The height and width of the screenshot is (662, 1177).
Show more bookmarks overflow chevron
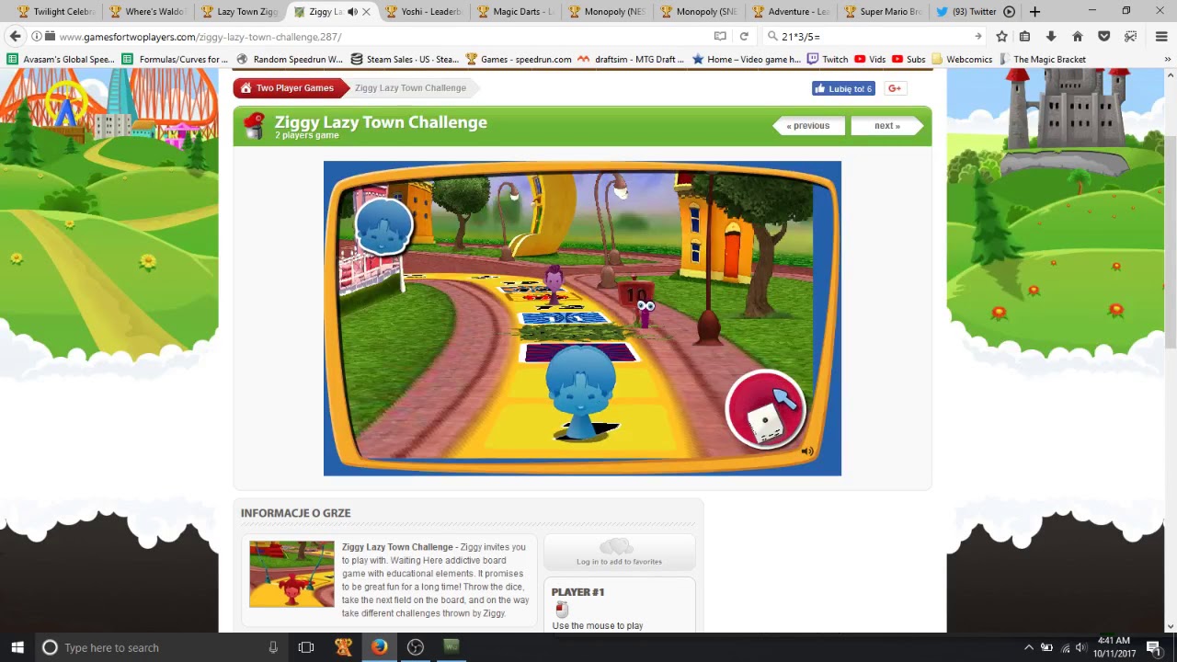tap(1168, 59)
